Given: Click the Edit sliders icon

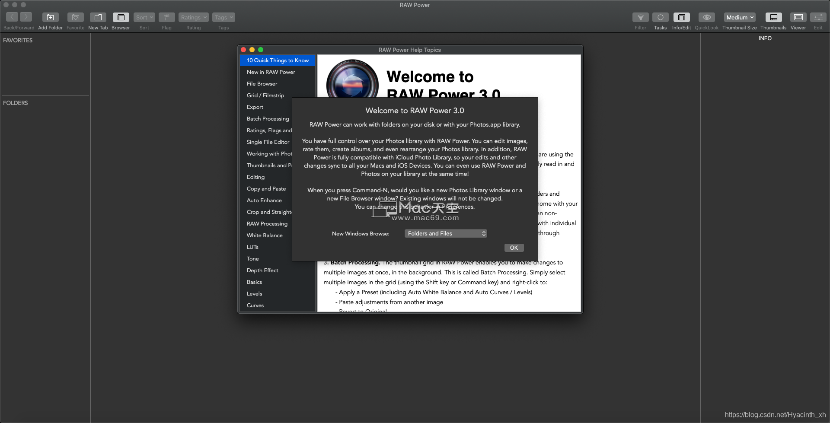Looking at the screenshot, I should click(x=818, y=17).
